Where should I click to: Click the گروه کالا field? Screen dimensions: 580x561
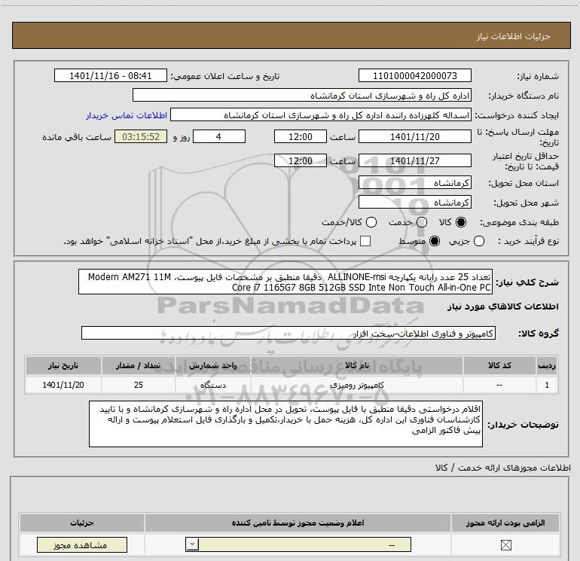[288, 333]
